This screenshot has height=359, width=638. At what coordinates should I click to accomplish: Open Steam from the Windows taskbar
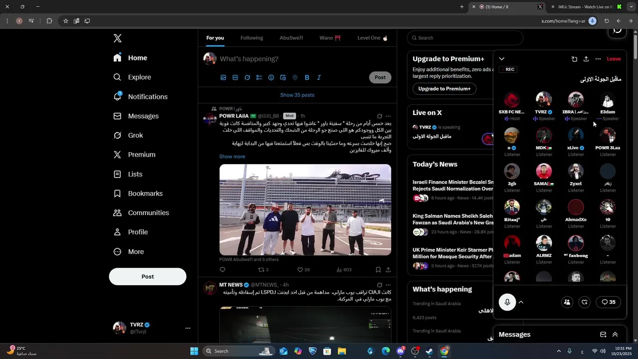(x=429, y=351)
